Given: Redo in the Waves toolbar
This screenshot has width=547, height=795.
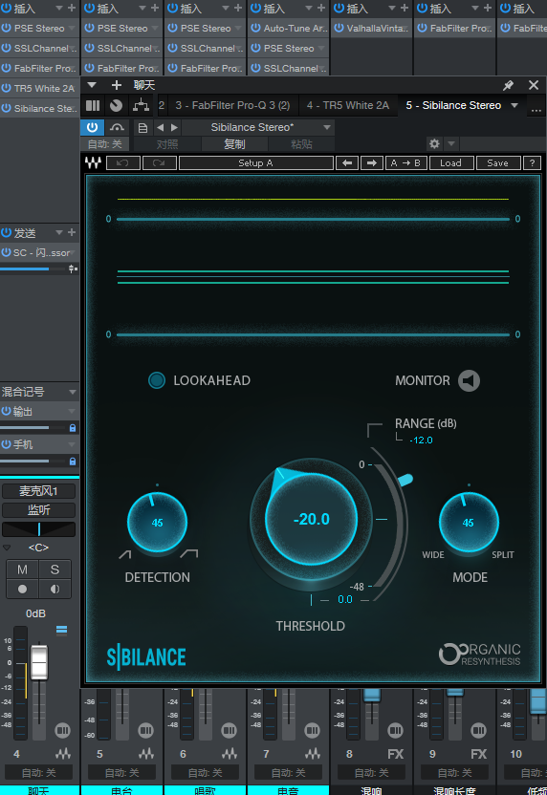Looking at the screenshot, I should (x=160, y=162).
